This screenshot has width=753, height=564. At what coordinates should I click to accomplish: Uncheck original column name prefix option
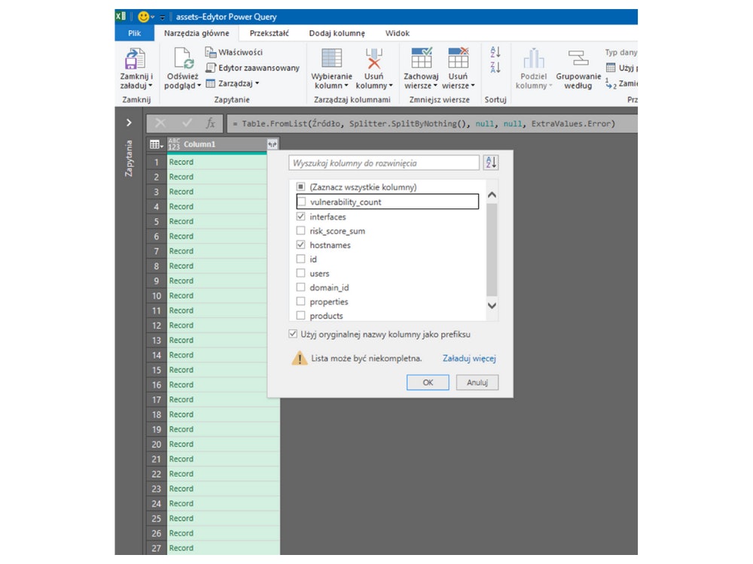pos(293,334)
